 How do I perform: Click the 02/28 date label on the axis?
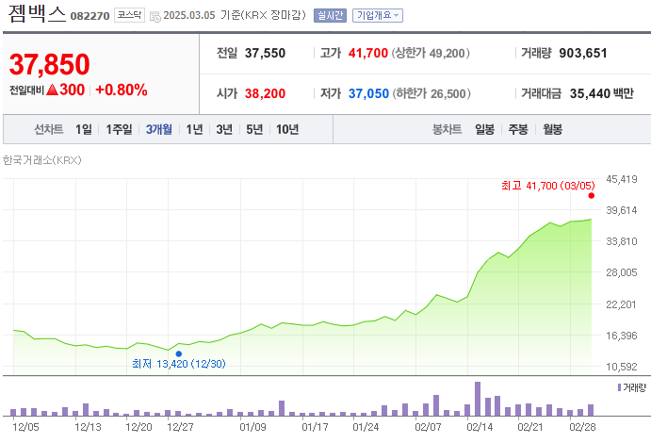[582, 427]
